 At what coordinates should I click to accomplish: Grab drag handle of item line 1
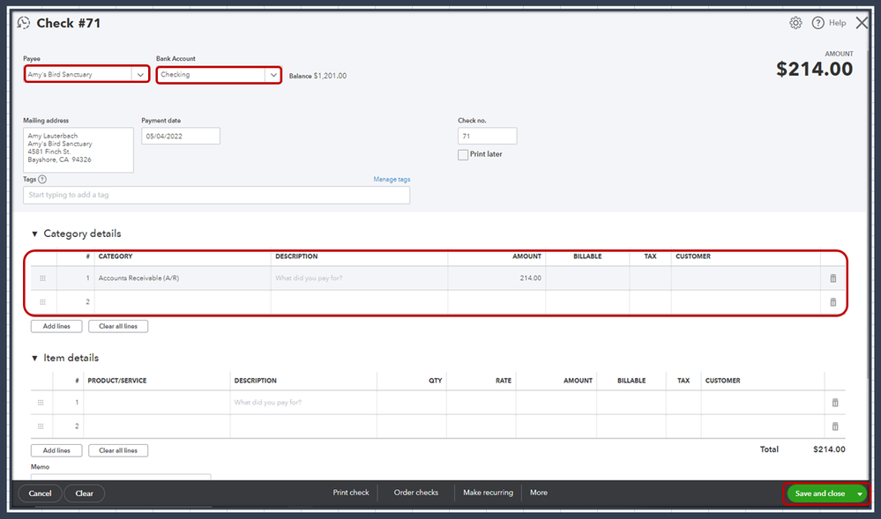pyautogui.click(x=41, y=402)
